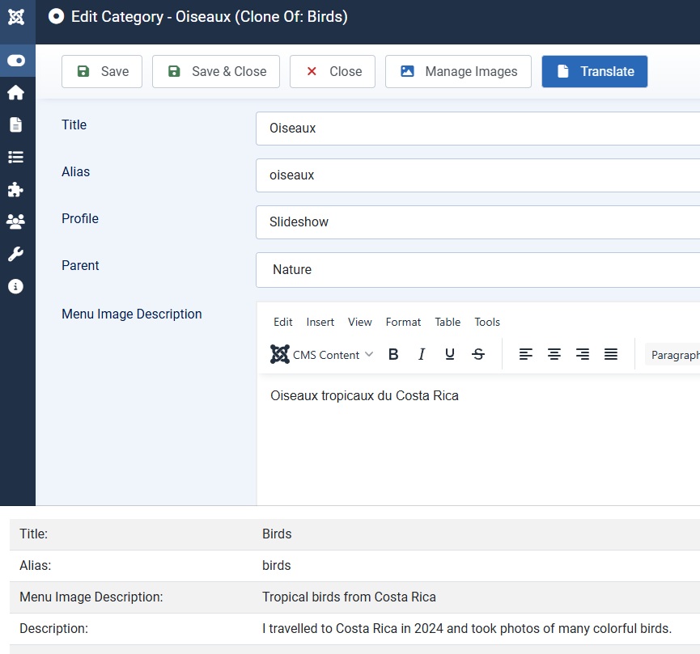Open the Home dashboard icon
The height and width of the screenshot is (654, 700).
[x=15, y=93]
